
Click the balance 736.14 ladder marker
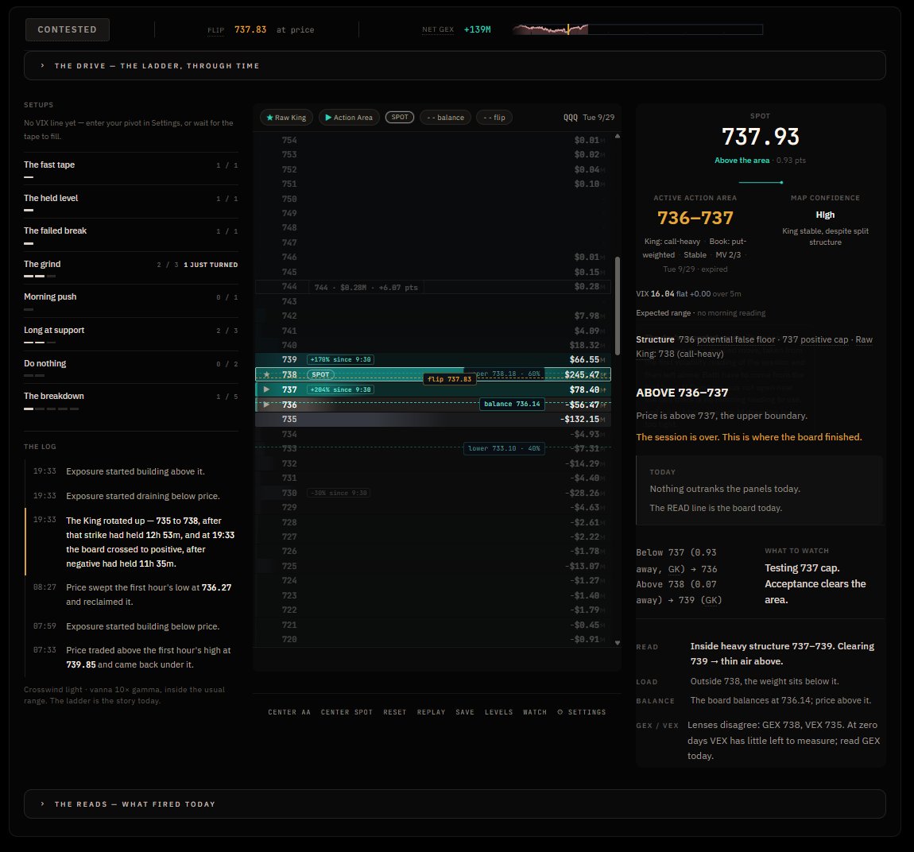[x=512, y=404]
